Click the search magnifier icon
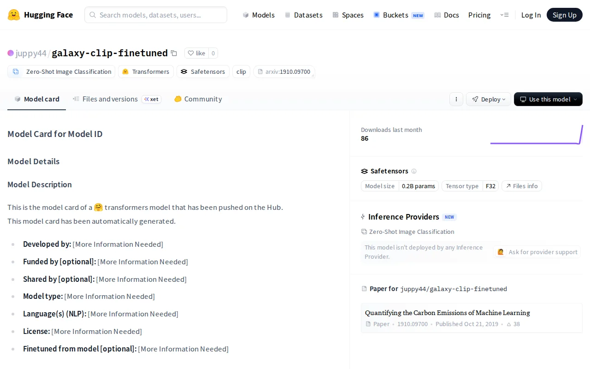This screenshot has height=369, width=590. [x=93, y=15]
